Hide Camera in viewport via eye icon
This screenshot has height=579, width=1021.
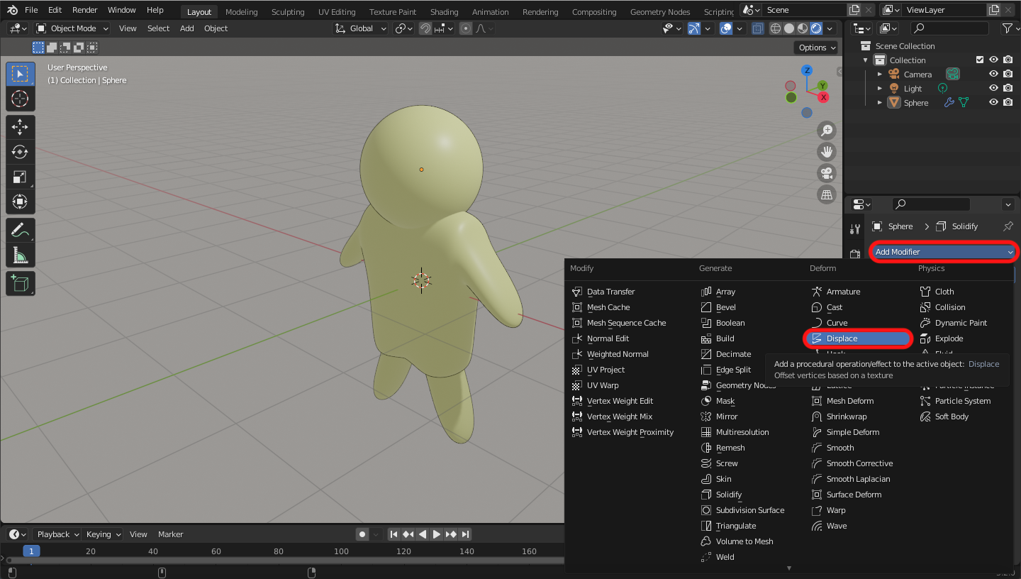(993, 74)
